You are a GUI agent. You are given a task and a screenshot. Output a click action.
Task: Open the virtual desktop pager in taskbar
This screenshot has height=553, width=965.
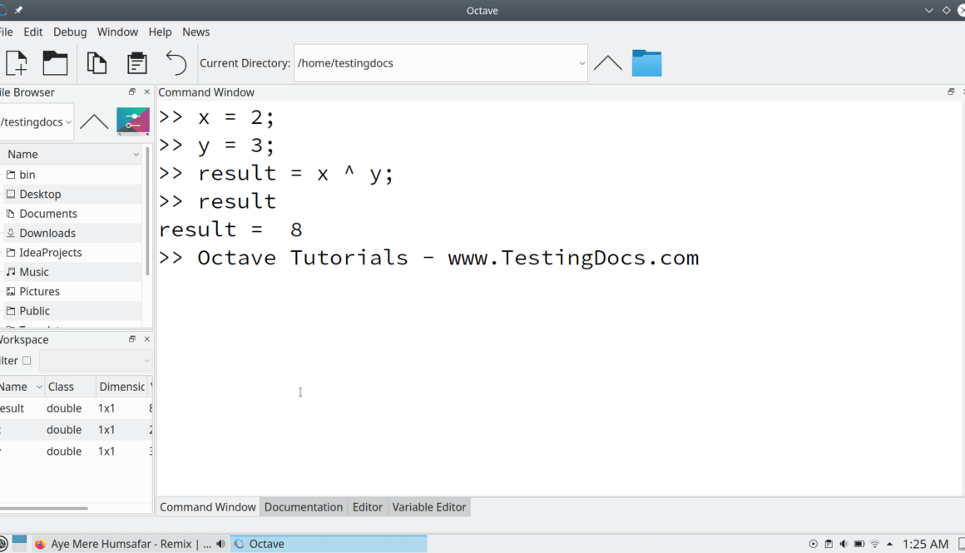19,542
